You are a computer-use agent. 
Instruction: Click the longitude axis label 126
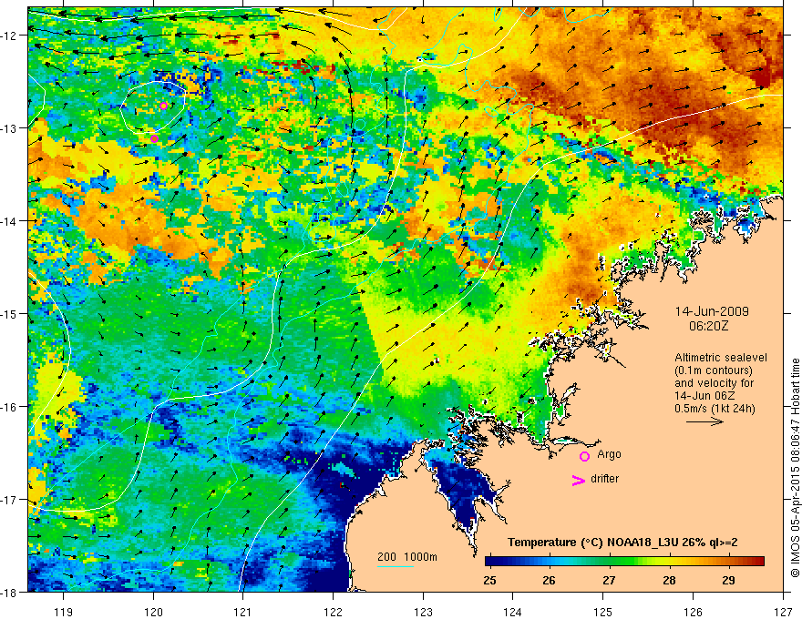click(x=693, y=612)
